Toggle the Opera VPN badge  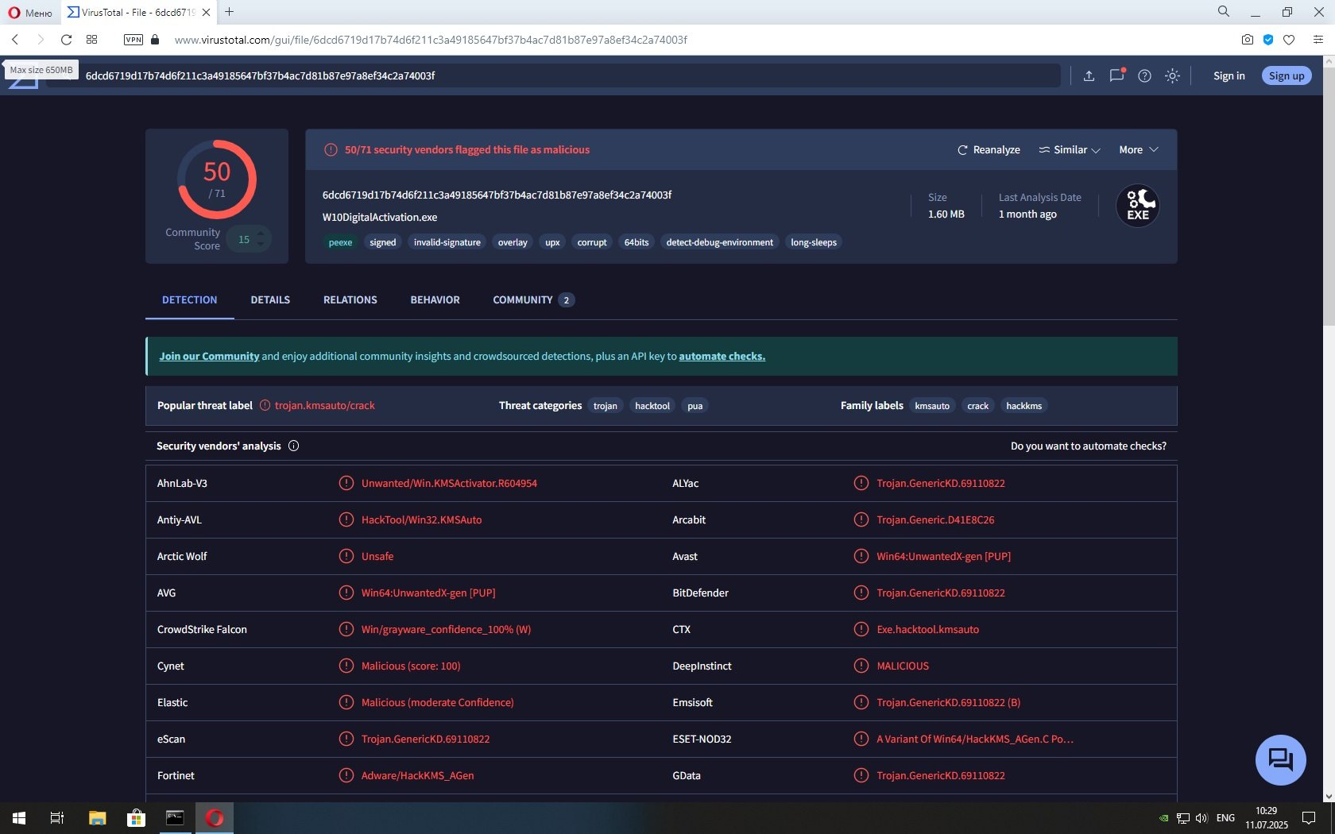(x=133, y=40)
